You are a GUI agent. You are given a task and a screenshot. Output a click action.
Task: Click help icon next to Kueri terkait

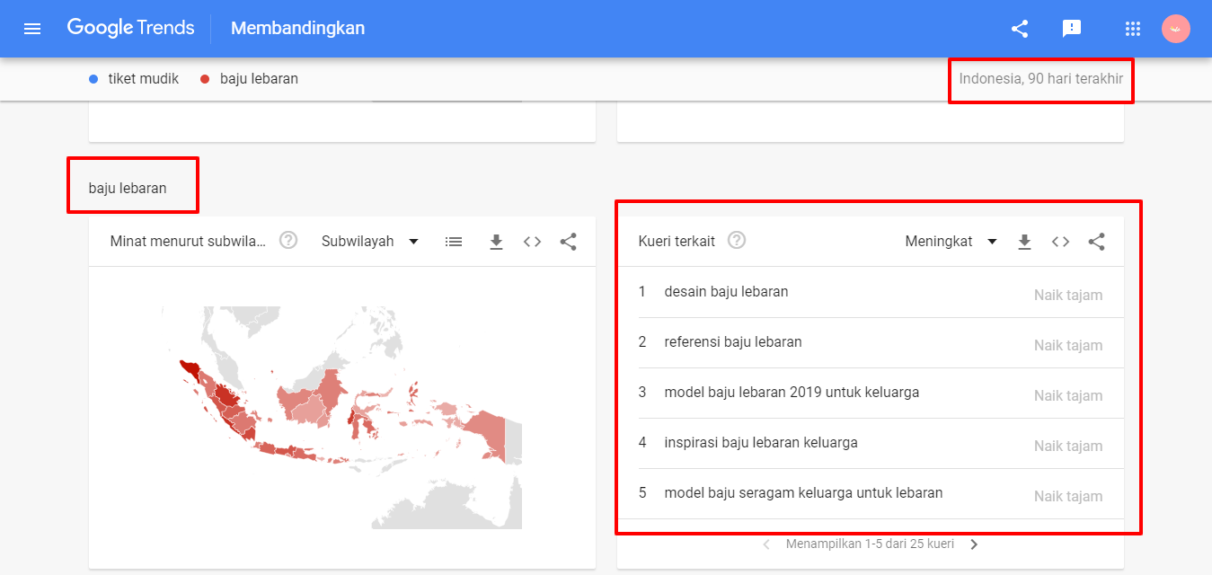click(x=737, y=241)
